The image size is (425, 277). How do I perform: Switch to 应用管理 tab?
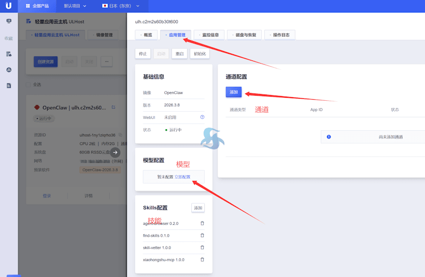click(176, 35)
